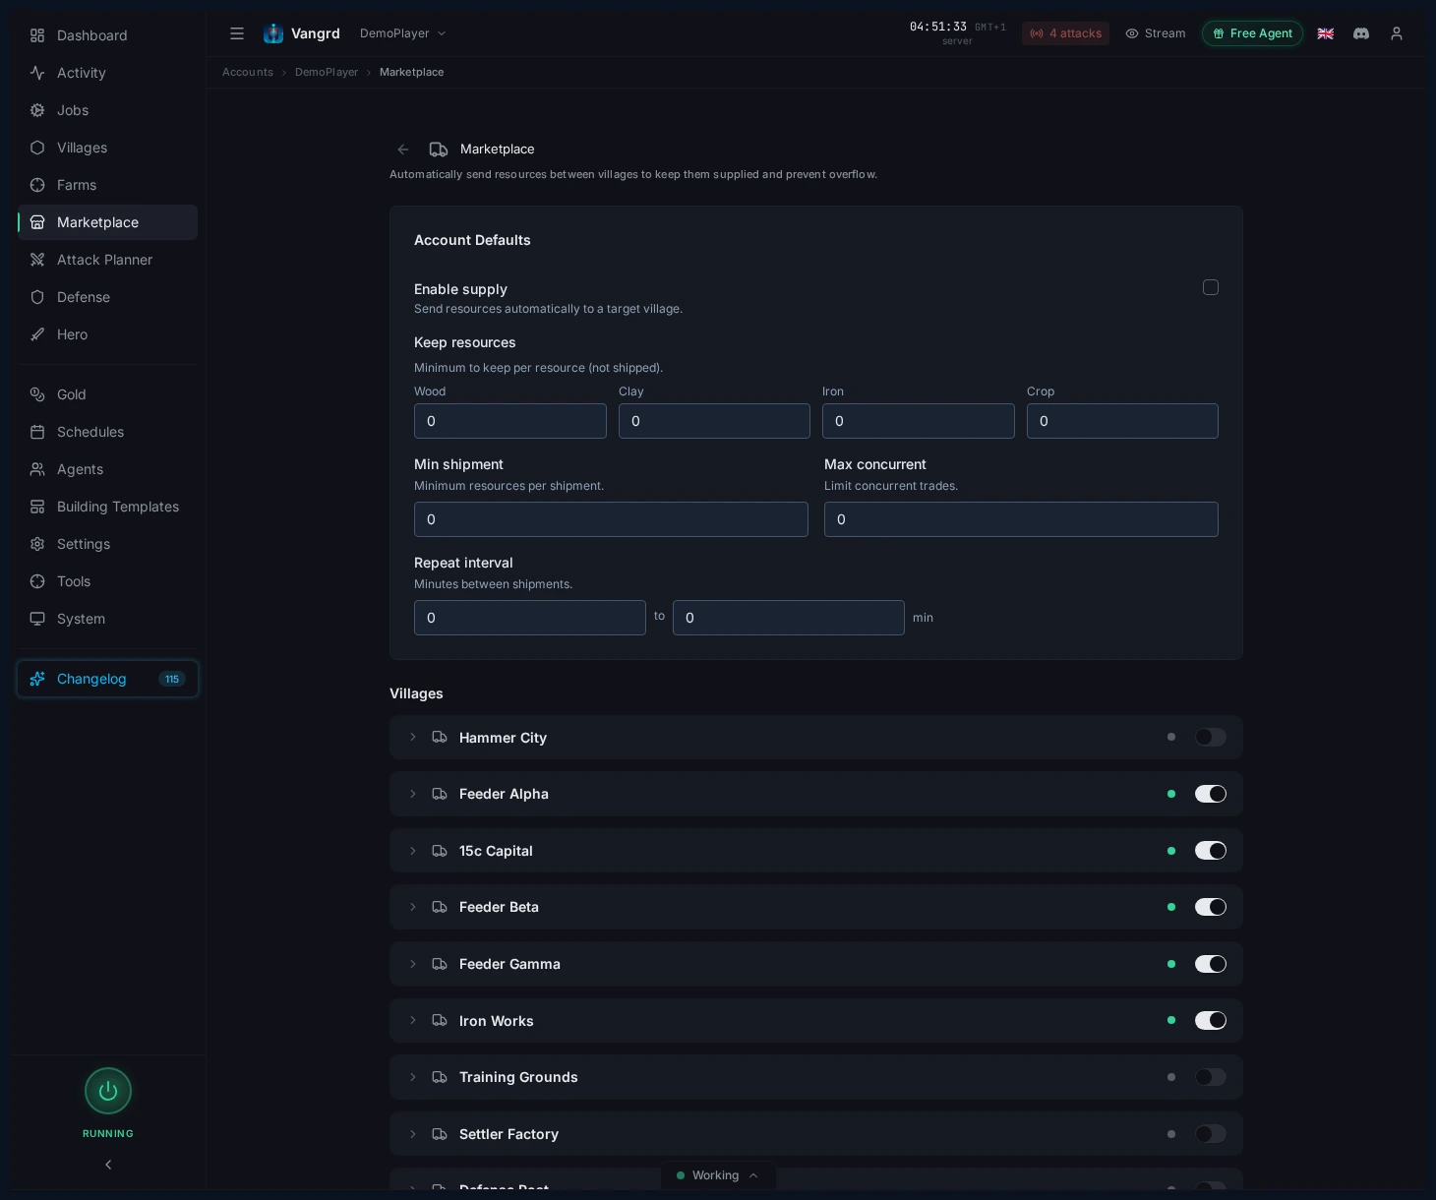Viewport: 1436px width, 1200px height.
Task: Open the Settings menu item
Action: click(x=84, y=544)
